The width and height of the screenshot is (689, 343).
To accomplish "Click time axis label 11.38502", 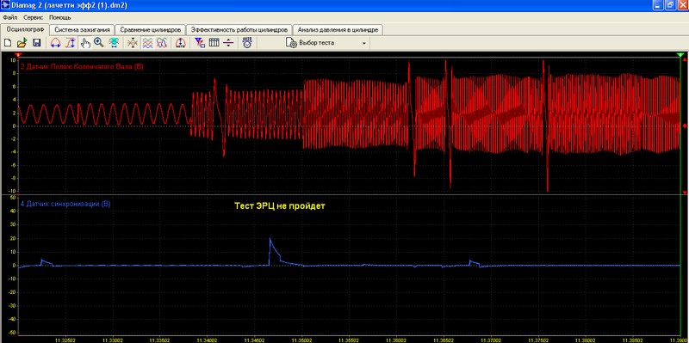I will [633, 340].
